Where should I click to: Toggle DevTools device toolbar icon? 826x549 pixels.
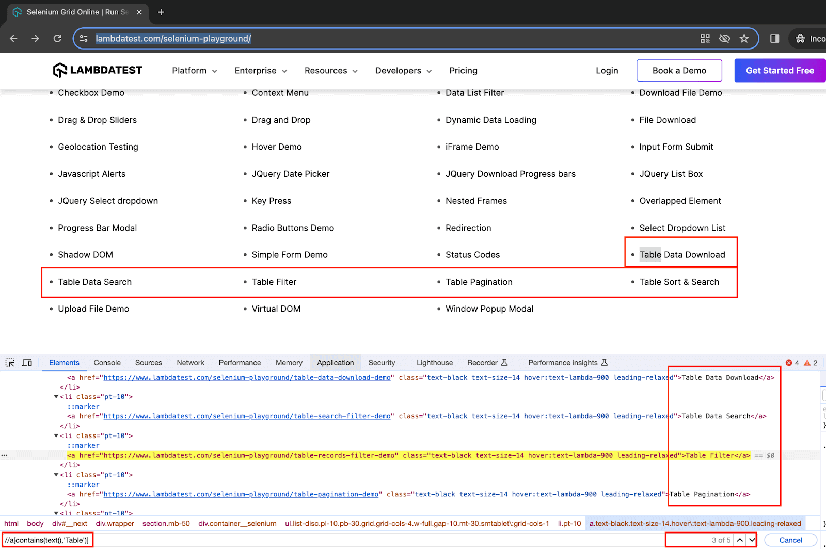pyautogui.click(x=27, y=363)
